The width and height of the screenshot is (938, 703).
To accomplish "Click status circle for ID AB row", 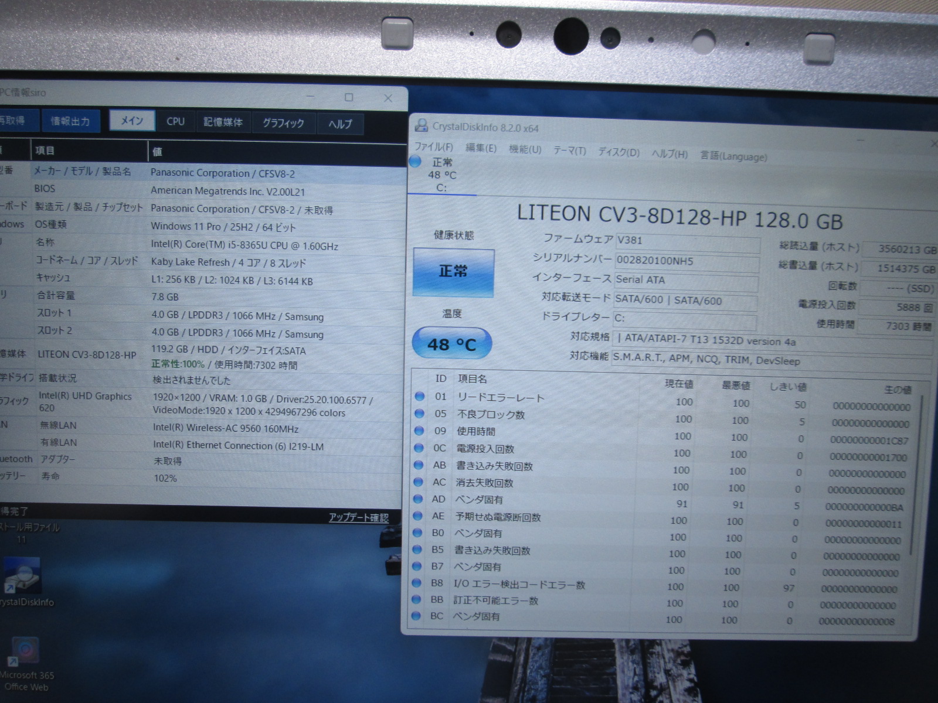I will [x=419, y=465].
